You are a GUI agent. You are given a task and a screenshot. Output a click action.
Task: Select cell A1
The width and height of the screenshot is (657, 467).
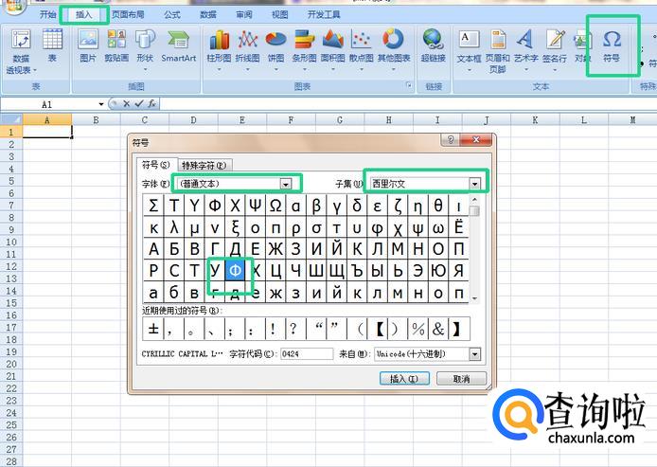(47, 132)
